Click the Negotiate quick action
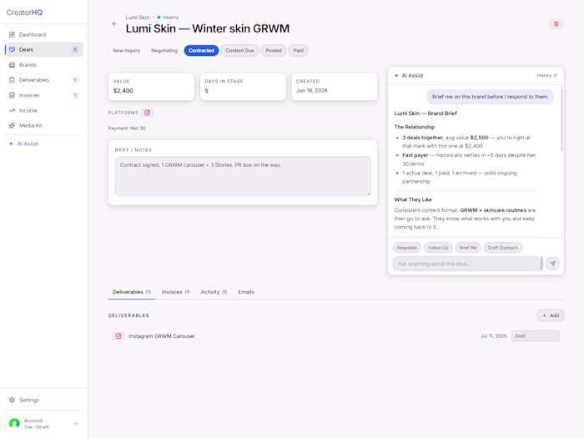The image size is (584, 438). click(x=407, y=248)
